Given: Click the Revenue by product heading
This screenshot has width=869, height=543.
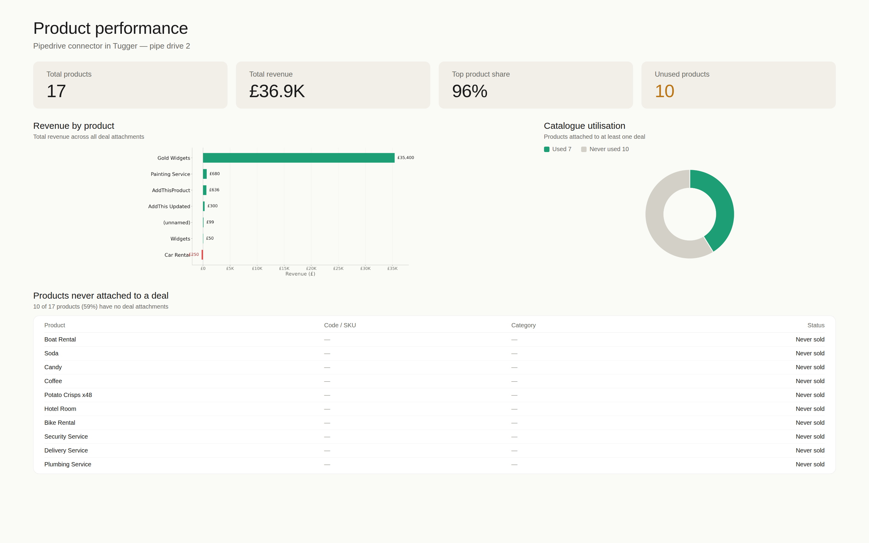Looking at the screenshot, I should [74, 126].
